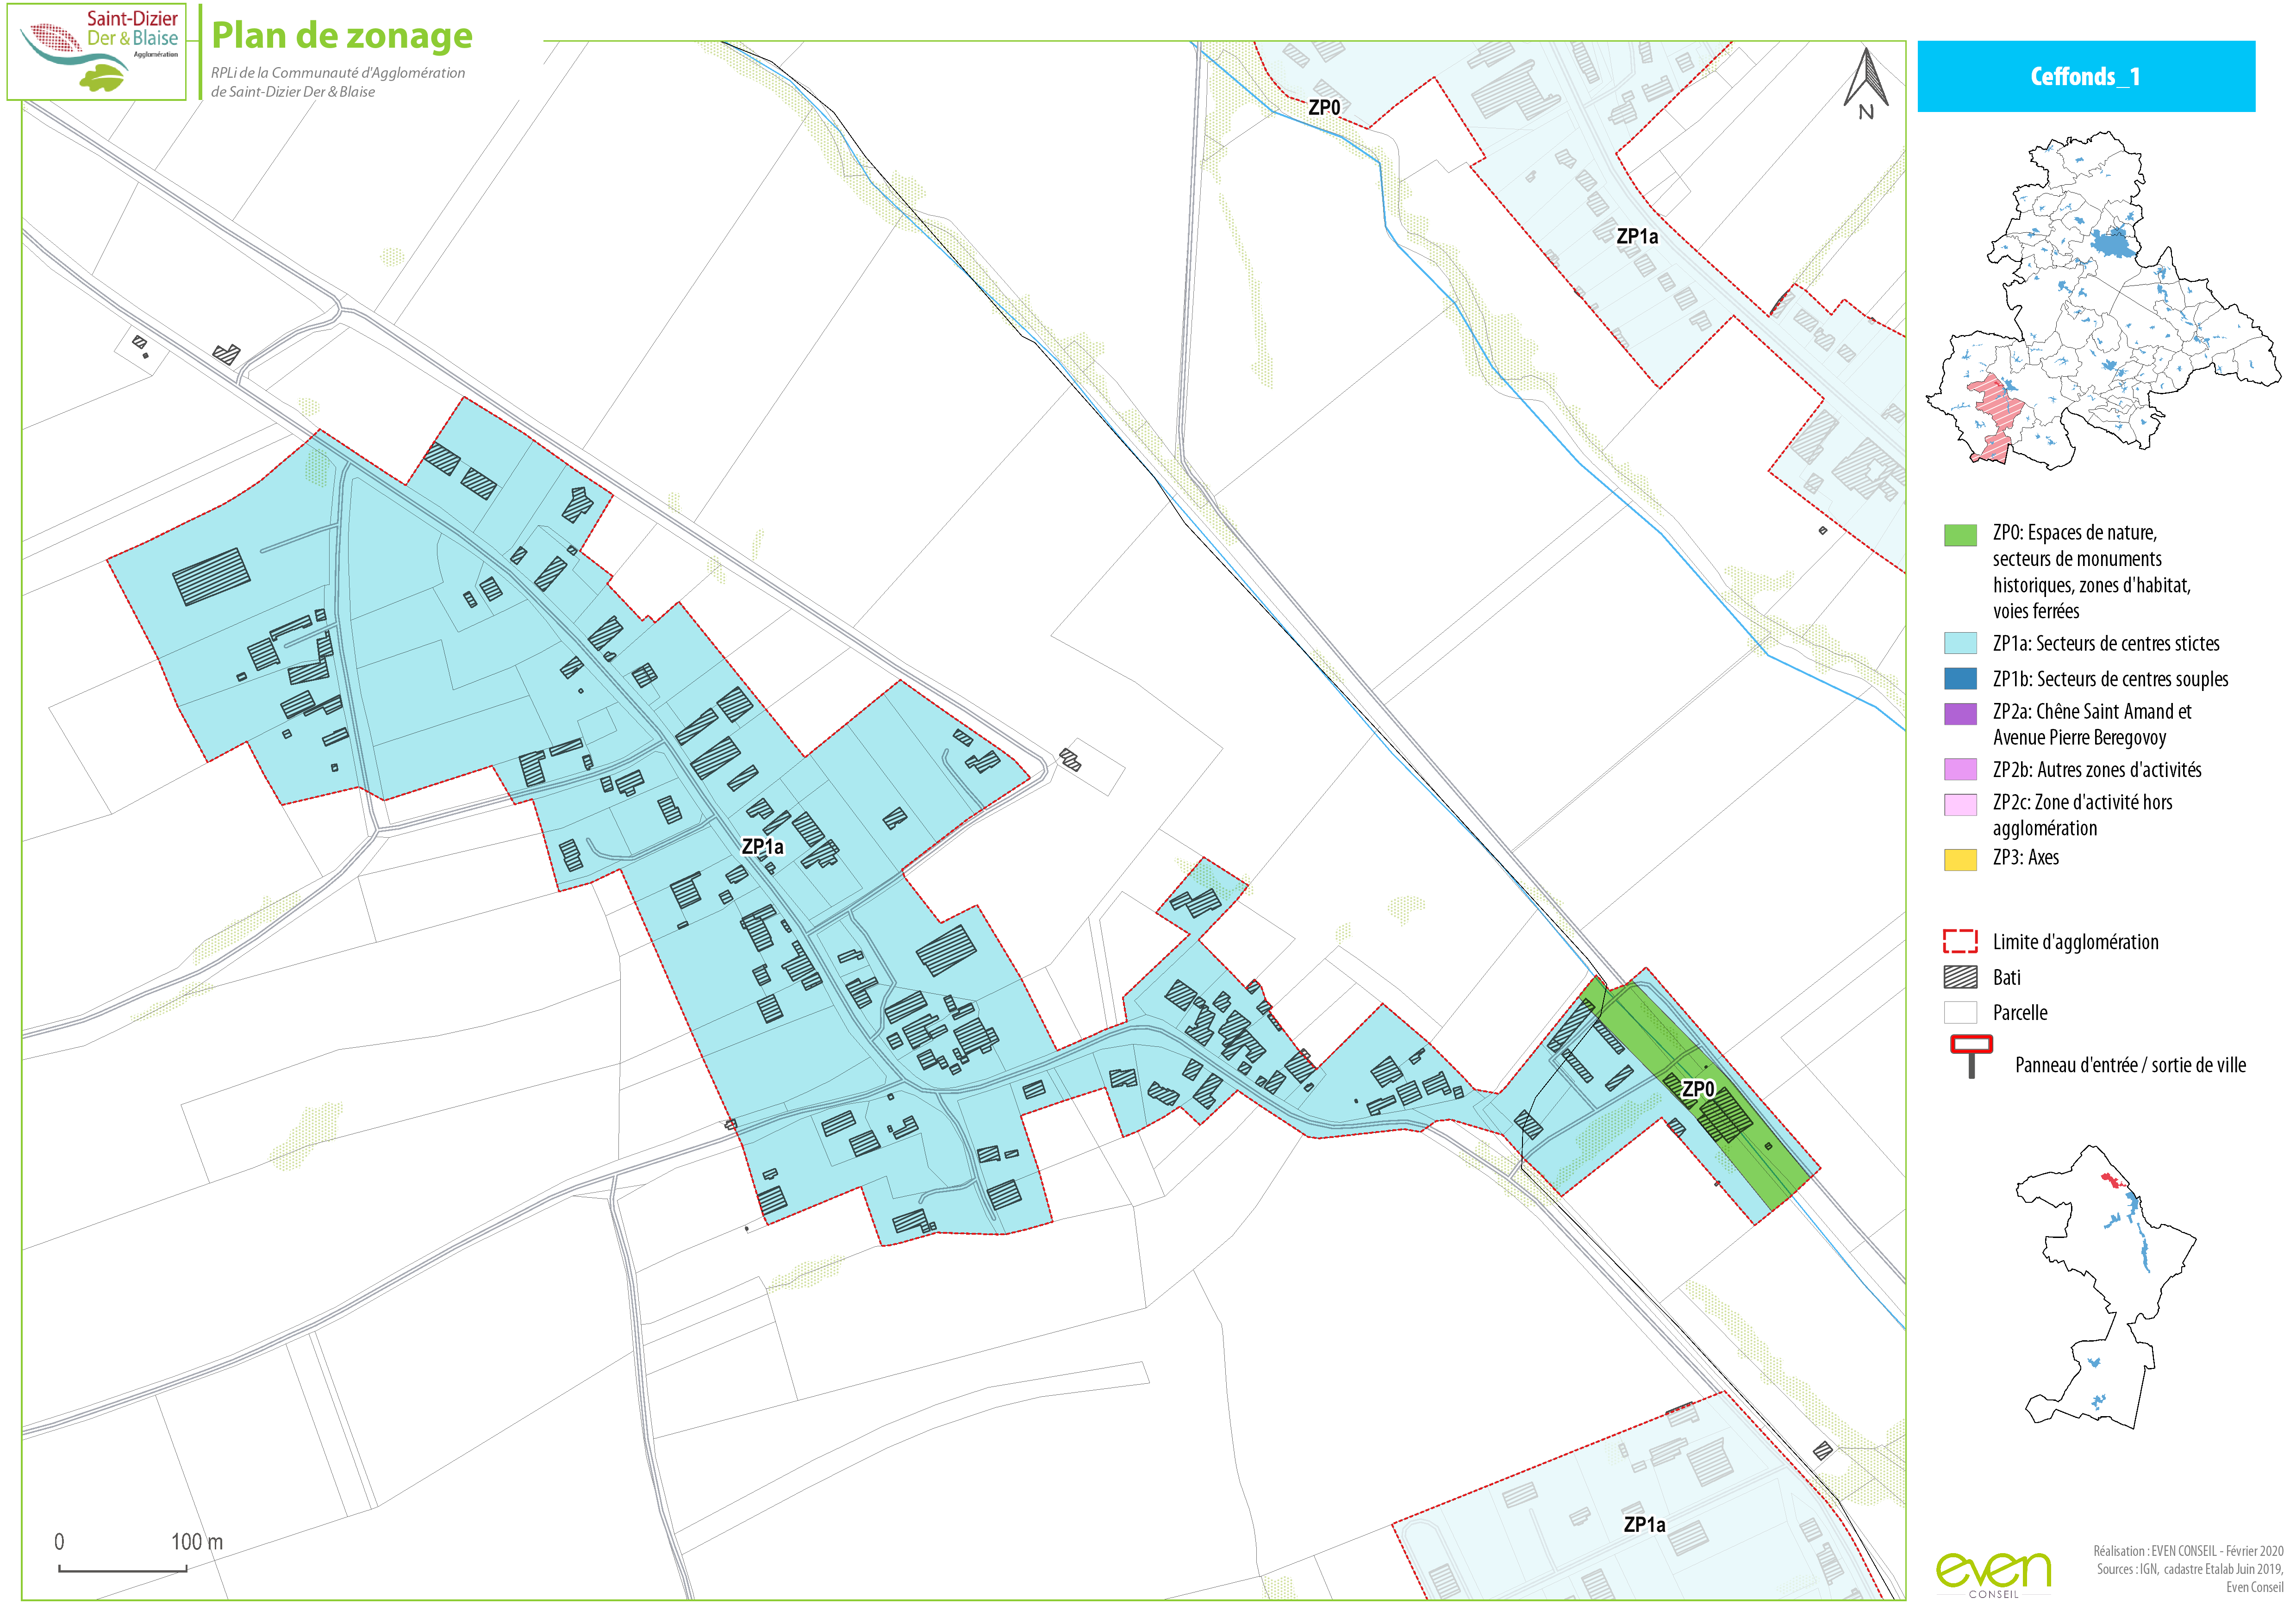Select the light blue ZP1a legend swatch
The image size is (2296, 1623).
click(1960, 643)
